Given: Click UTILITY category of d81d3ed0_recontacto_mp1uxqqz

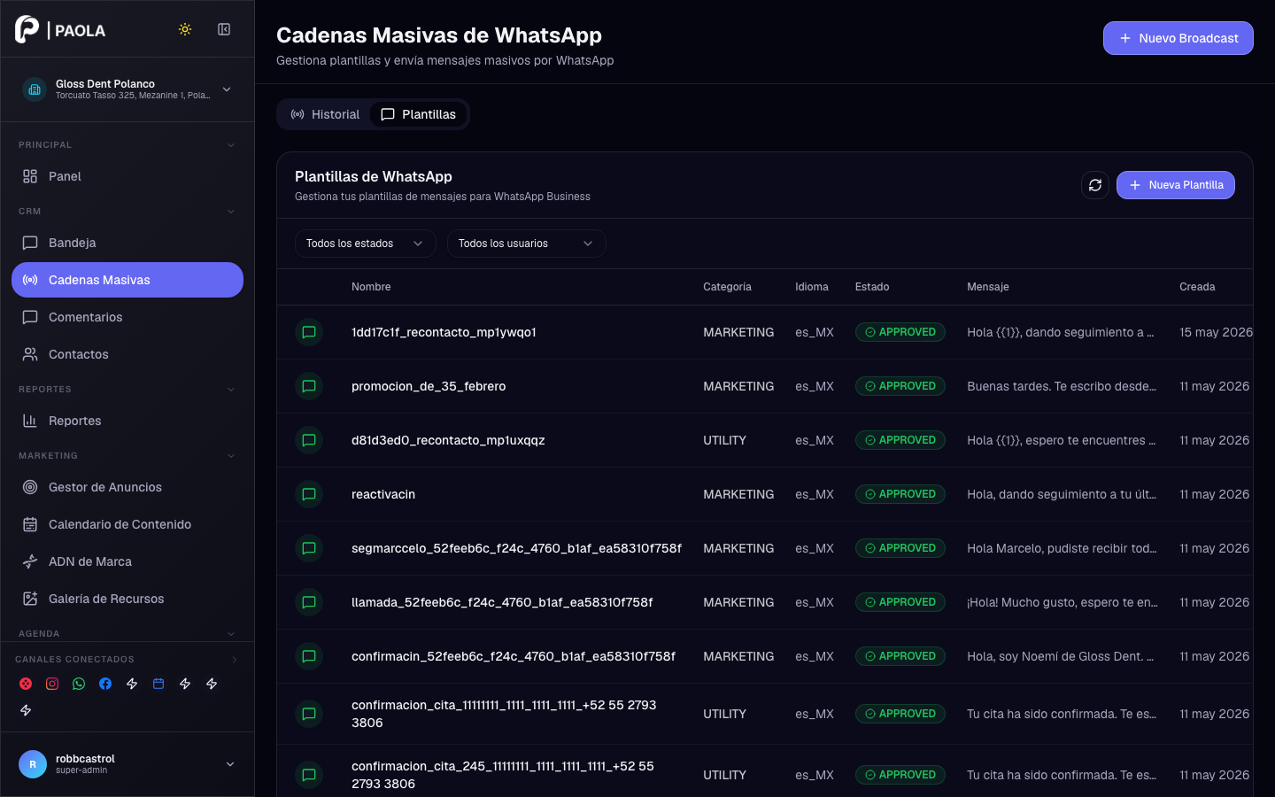Looking at the screenshot, I should click(724, 440).
